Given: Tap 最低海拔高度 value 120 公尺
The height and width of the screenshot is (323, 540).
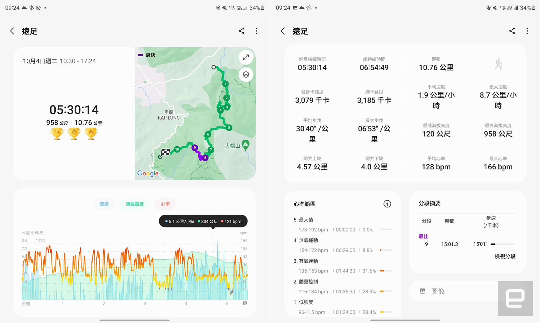Looking at the screenshot, I should pos(436,134).
